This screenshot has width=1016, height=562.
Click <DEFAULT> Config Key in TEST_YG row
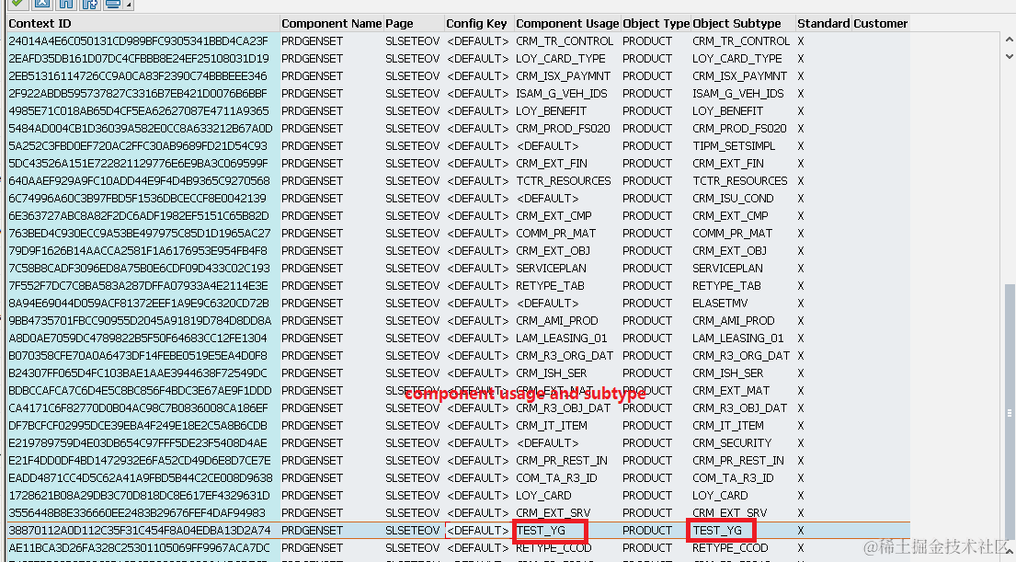(x=477, y=530)
